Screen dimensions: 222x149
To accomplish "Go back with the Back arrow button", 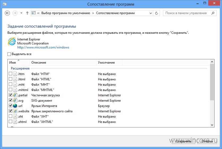I will pos(7,13).
